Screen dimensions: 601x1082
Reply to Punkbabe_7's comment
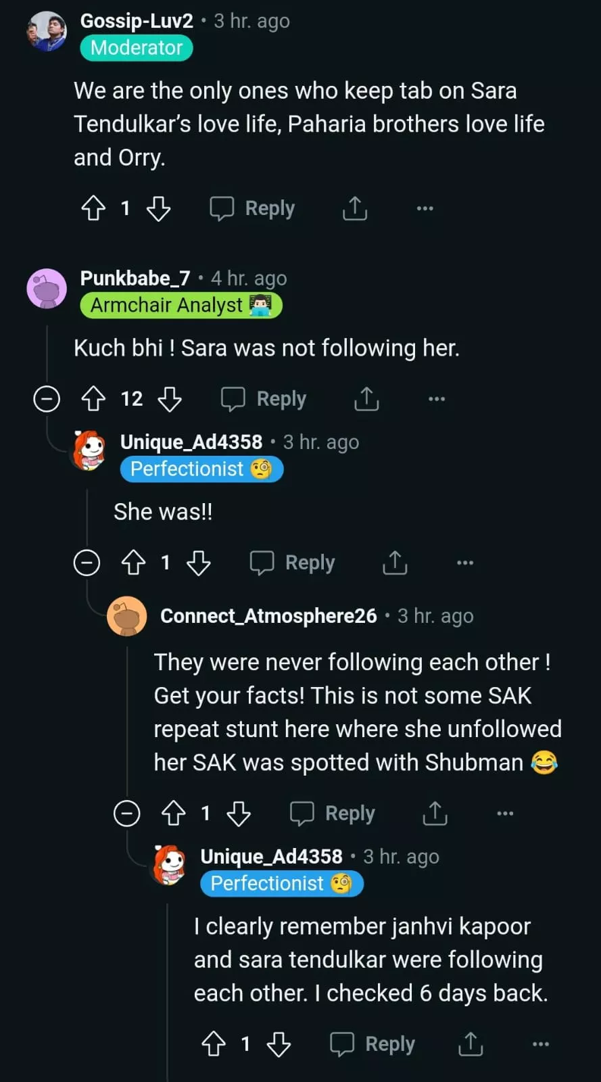[x=264, y=399]
